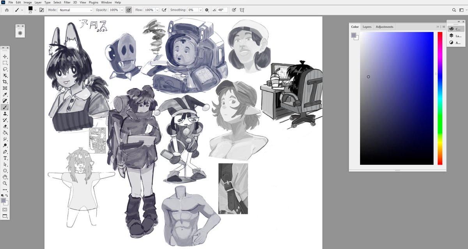The width and height of the screenshot is (468, 249).
Task: Select the Rectangular Marquee tool
Action: (5, 63)
